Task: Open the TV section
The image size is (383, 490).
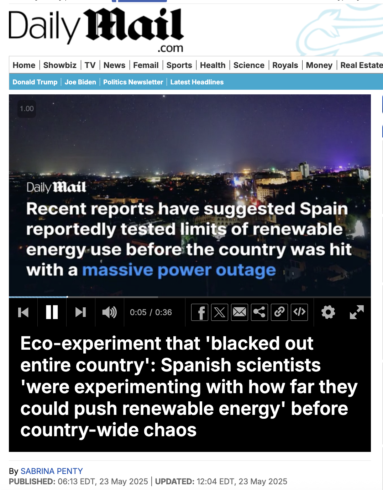Action: click(x=90, y=65)
